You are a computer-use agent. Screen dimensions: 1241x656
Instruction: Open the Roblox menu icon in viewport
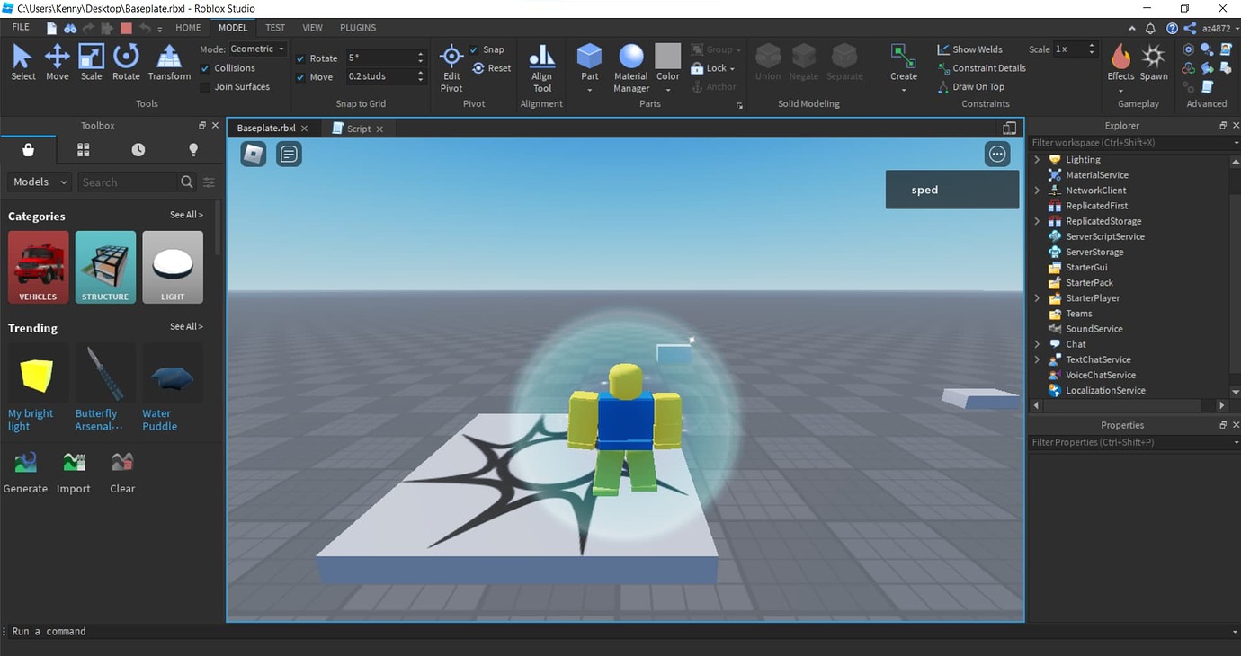click(x=254, y=155)
